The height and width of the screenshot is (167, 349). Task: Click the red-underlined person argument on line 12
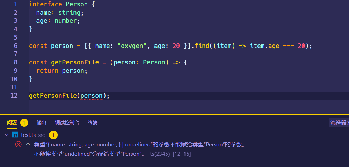click(x=91, y=96)
